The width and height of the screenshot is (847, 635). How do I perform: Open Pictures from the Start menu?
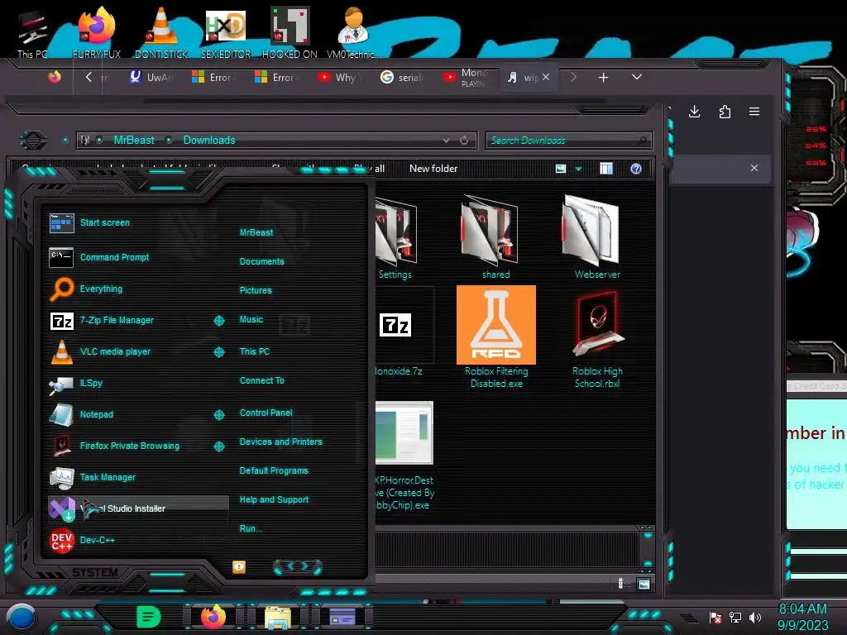click(256, 290)
